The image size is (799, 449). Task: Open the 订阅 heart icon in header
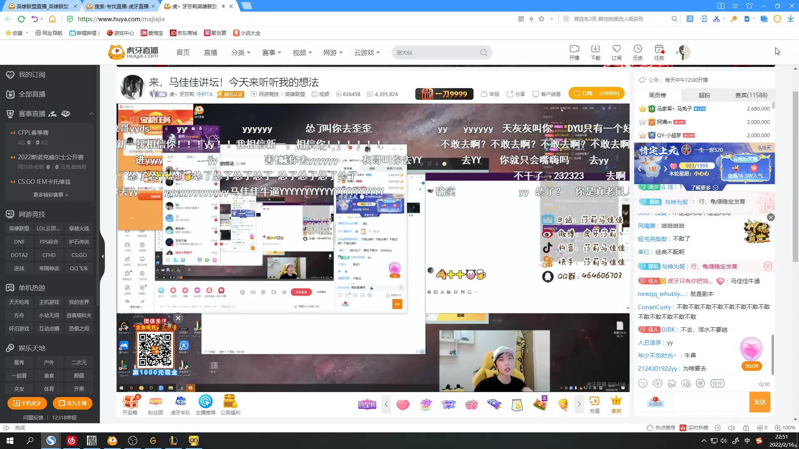point(617,52)
